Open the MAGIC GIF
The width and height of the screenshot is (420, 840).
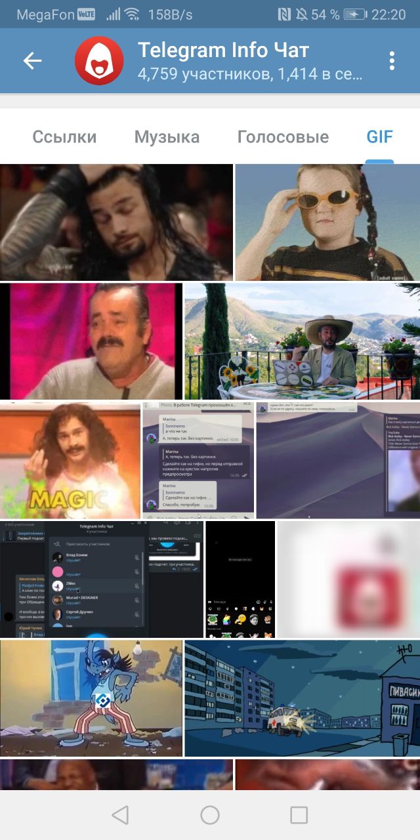point(70,460)
